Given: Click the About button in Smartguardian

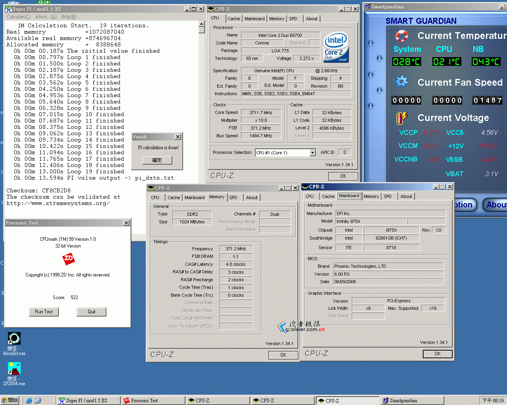Looking at the screenshot, I should [495, 205].
